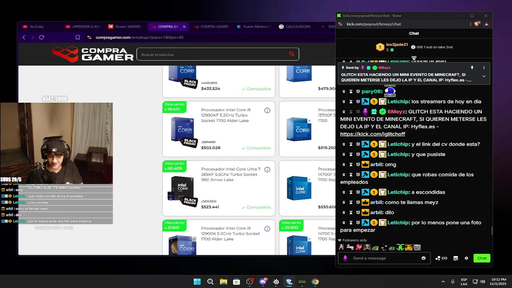Viewport: 512px width, 288px height.
Task: Switch to the CALCULADORA tab
Action: (x=296, y=27)
